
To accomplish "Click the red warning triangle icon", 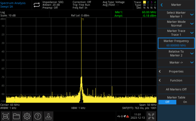I will point(128,117).
